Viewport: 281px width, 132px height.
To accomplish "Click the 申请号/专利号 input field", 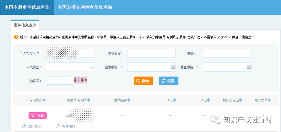I will tap(70, 53).
